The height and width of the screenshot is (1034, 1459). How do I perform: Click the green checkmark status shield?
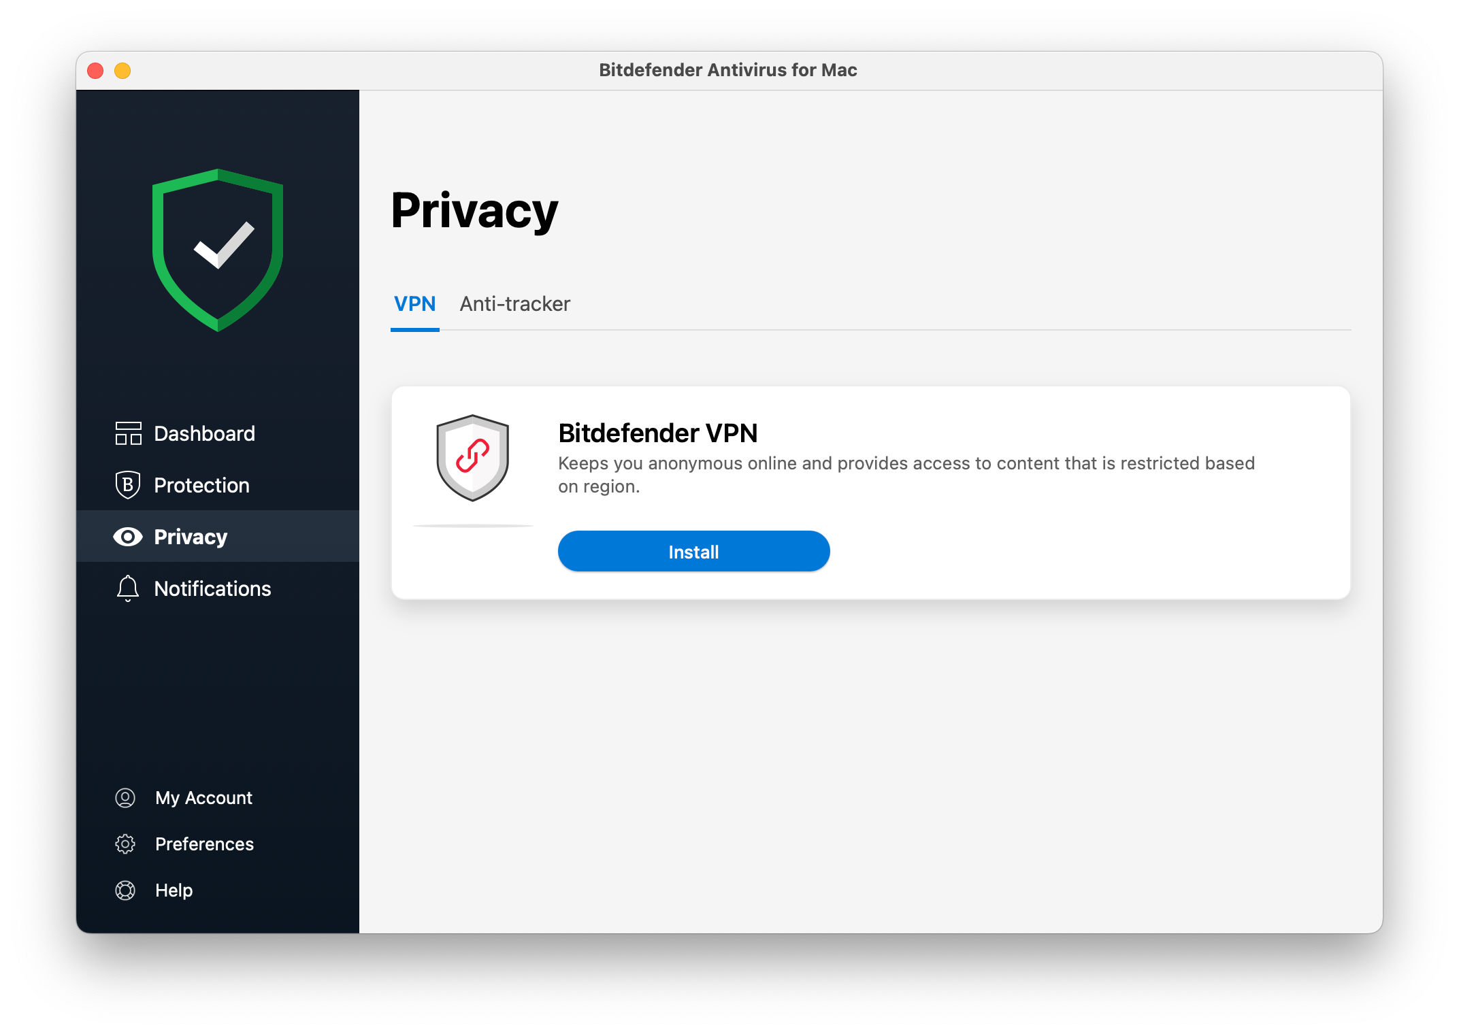[218, 250]
